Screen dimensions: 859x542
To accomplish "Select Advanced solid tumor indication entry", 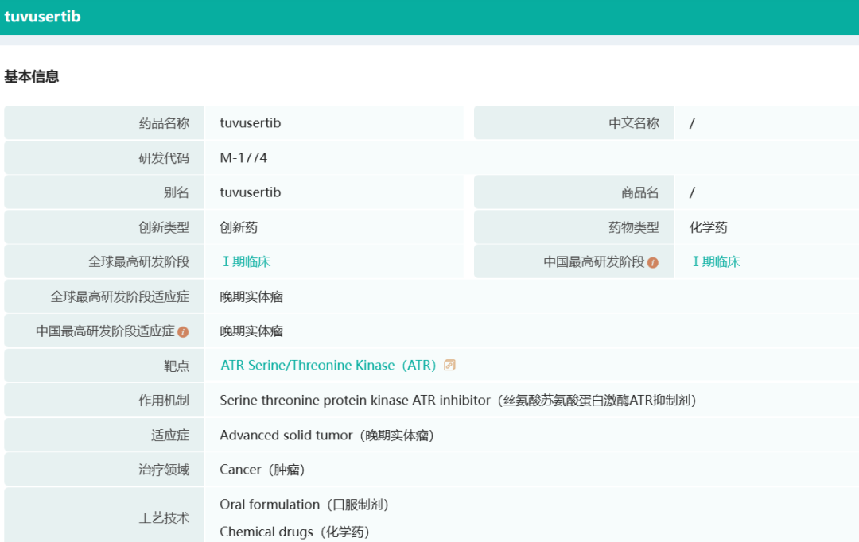I will pos(326,436).
